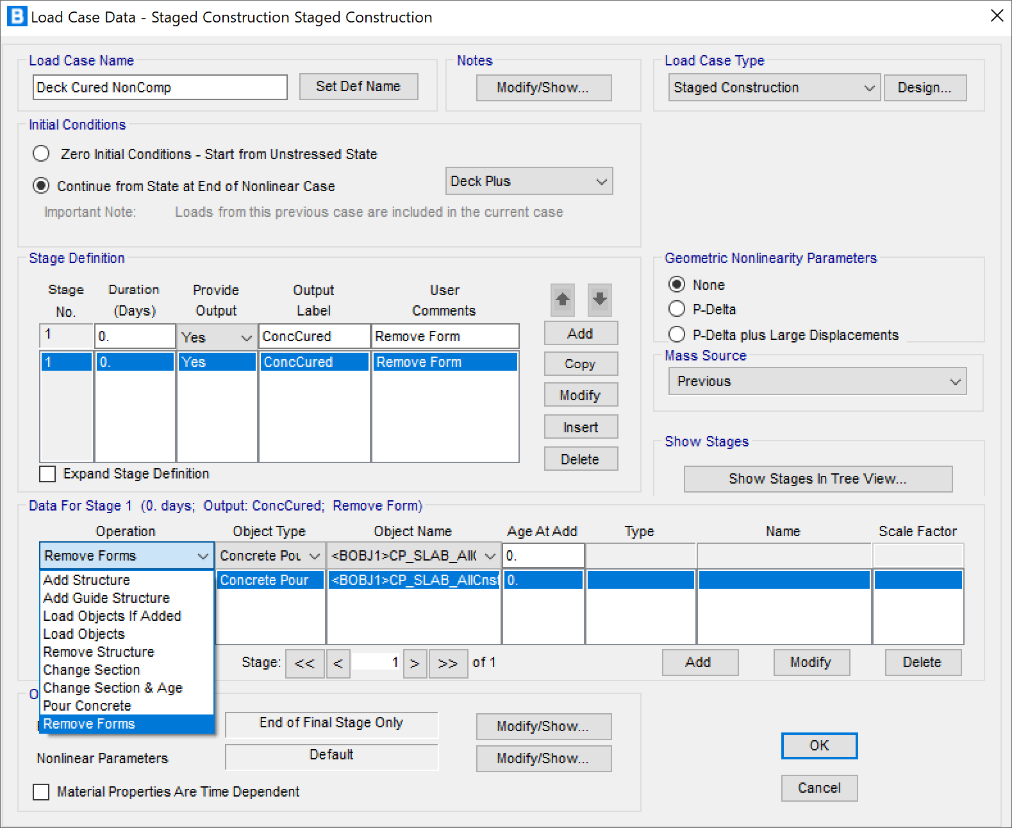Go to previous stage with < button
Screen dimensions: 1012x828
pyautogui.click(x=338, y=663)
